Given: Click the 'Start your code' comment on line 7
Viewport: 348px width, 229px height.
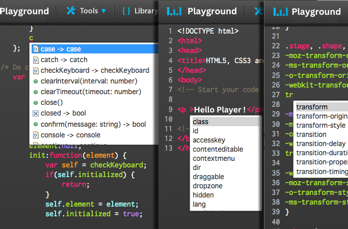Looking at the screenshot, I should tap(228, 90).
